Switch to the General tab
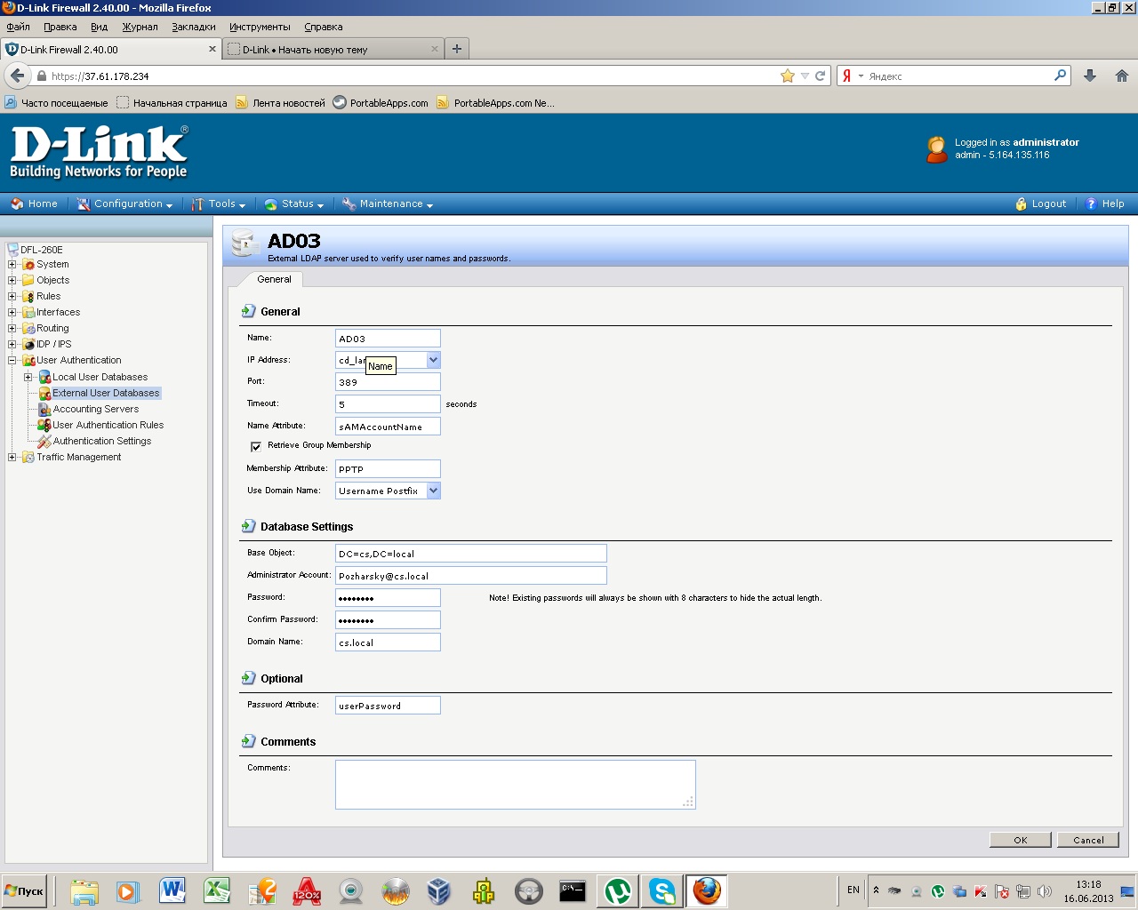Viewport: 1138px width, 910px height. [274, 279]
